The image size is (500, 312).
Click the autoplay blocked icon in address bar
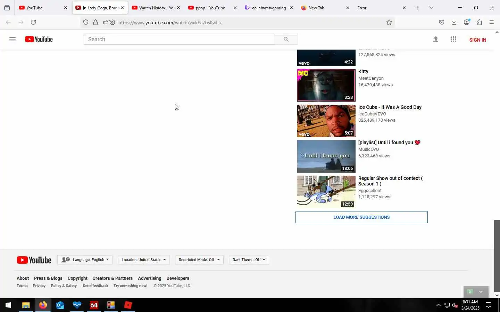tap(112, 23)
